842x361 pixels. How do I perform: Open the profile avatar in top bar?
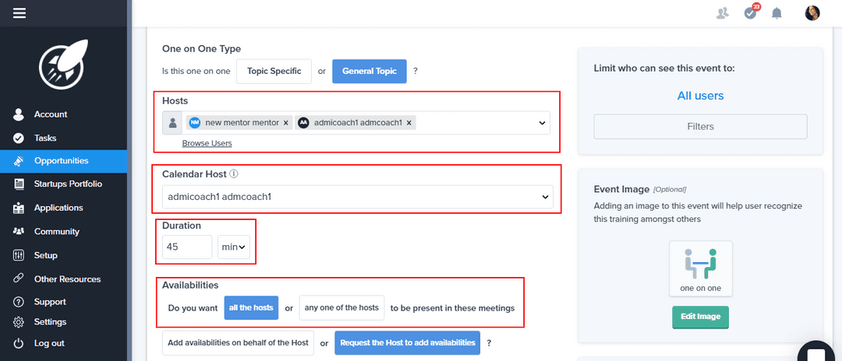[x=812, y=12]
